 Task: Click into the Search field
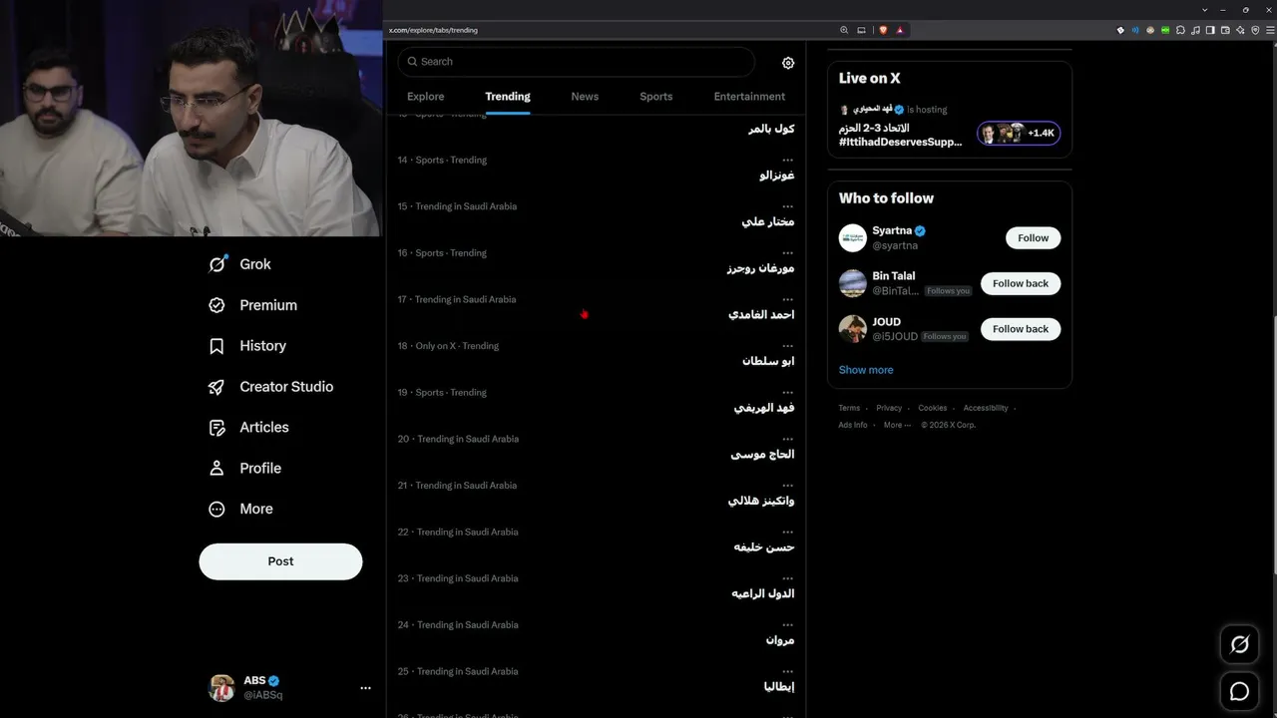pos(577,62)
